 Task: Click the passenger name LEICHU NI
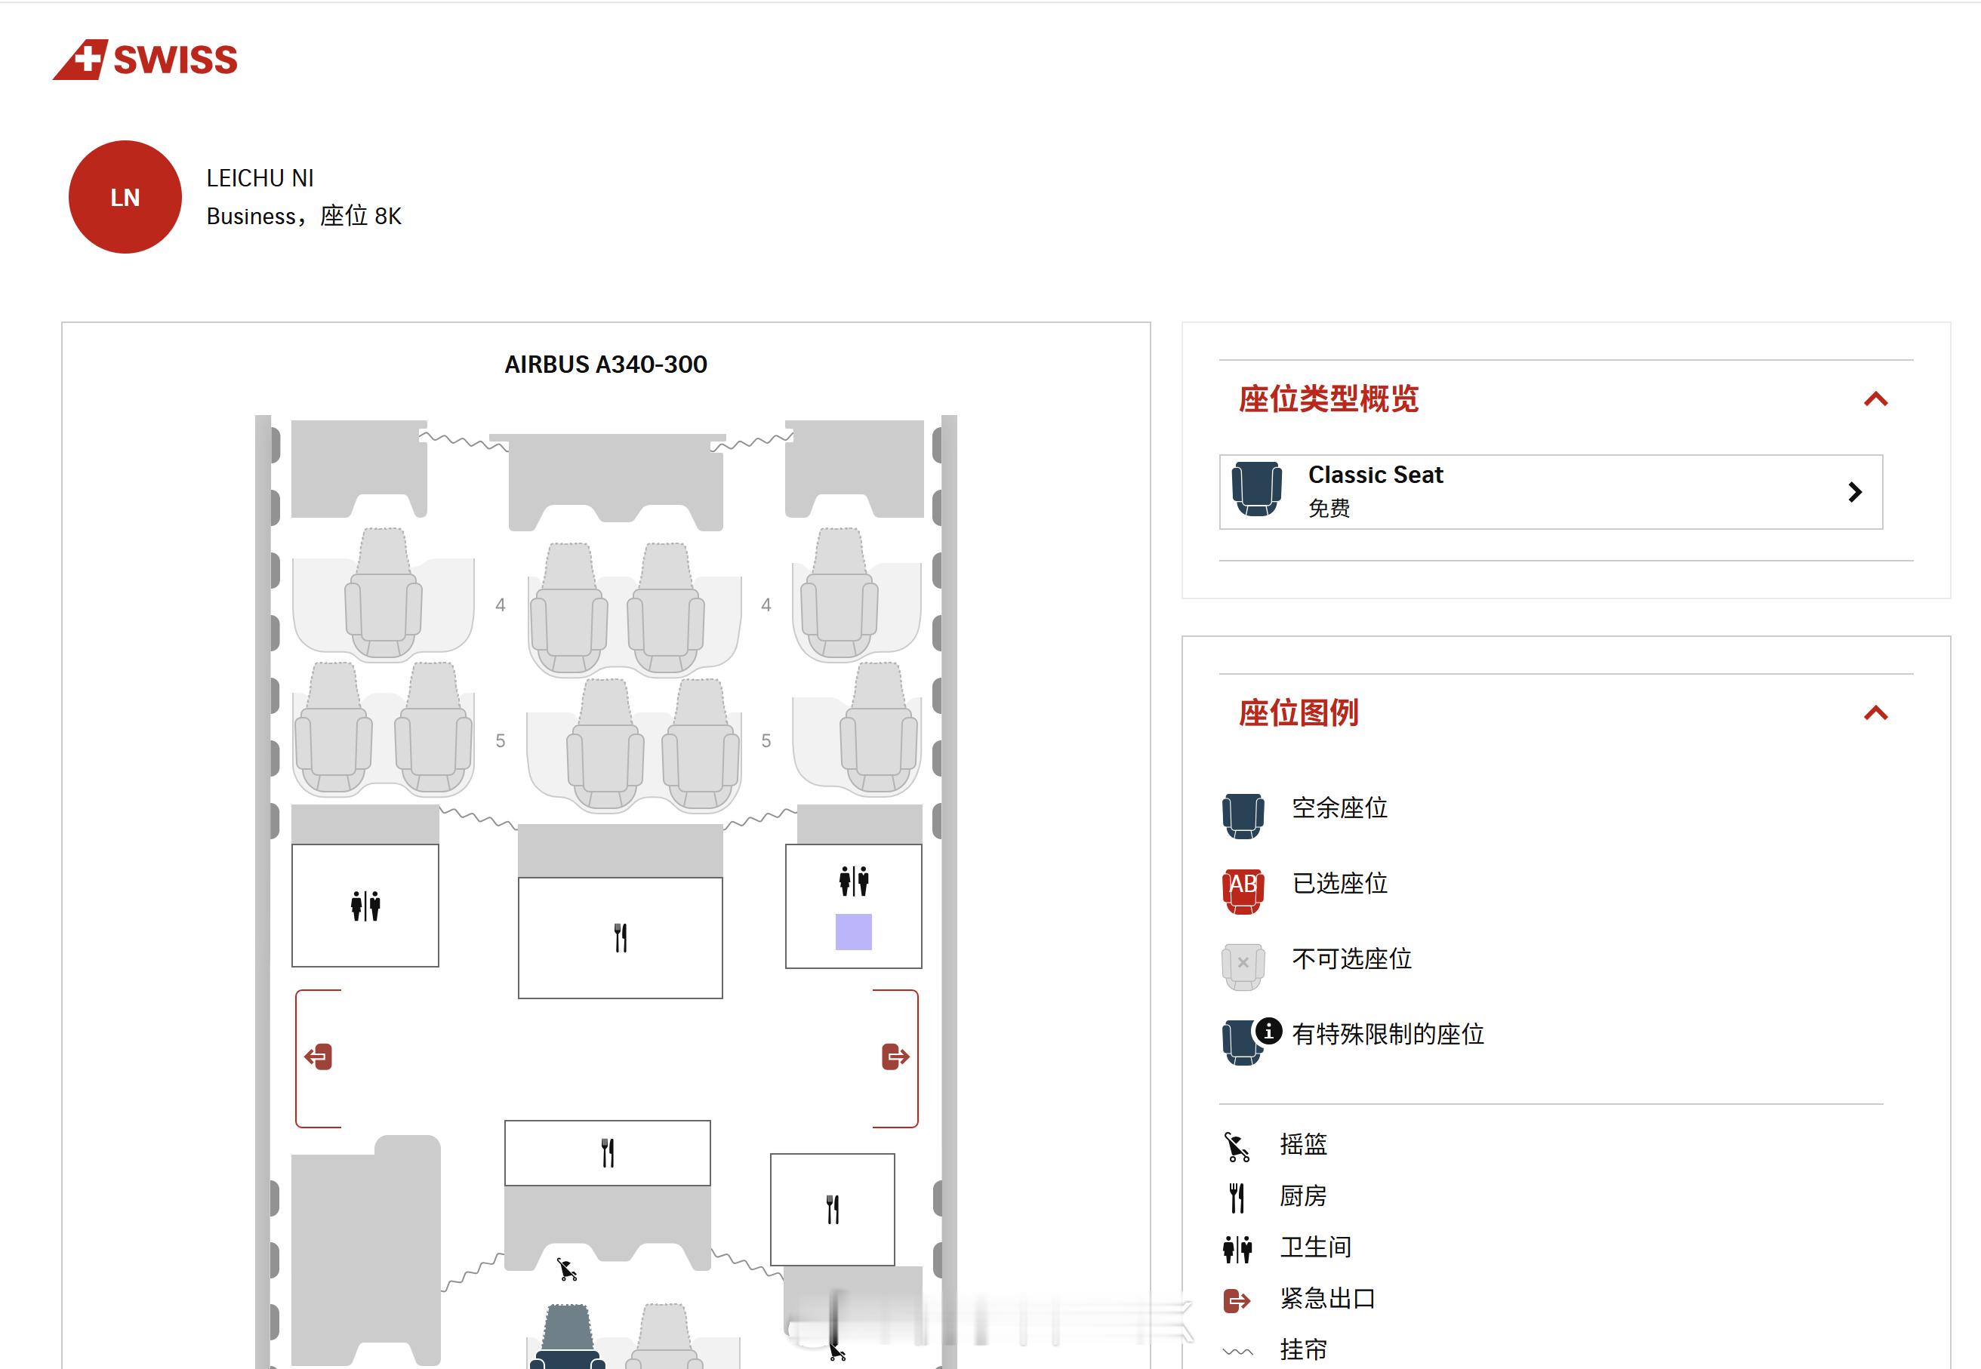tap(260, 178)
